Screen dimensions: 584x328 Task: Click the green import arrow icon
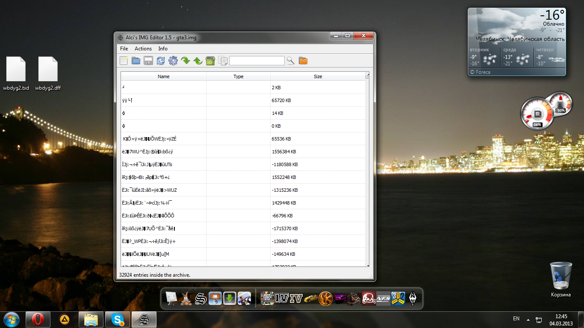click(x=186, y=61)
